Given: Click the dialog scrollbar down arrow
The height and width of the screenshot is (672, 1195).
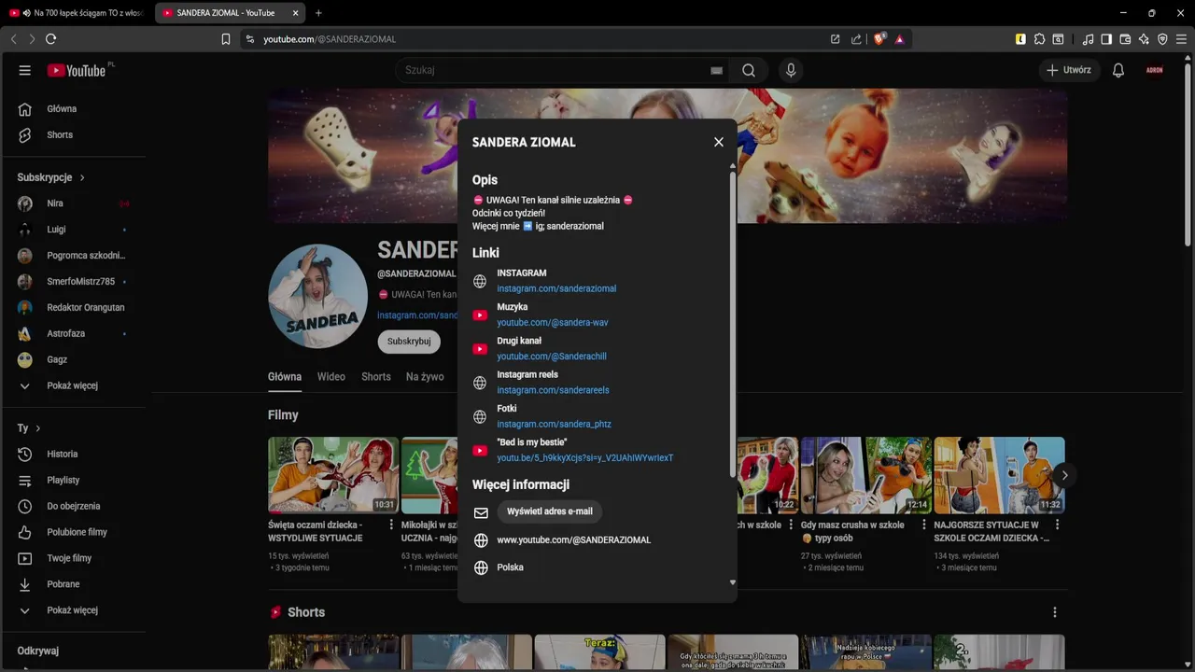Looking at the screenshot, I should click(733, 582).
